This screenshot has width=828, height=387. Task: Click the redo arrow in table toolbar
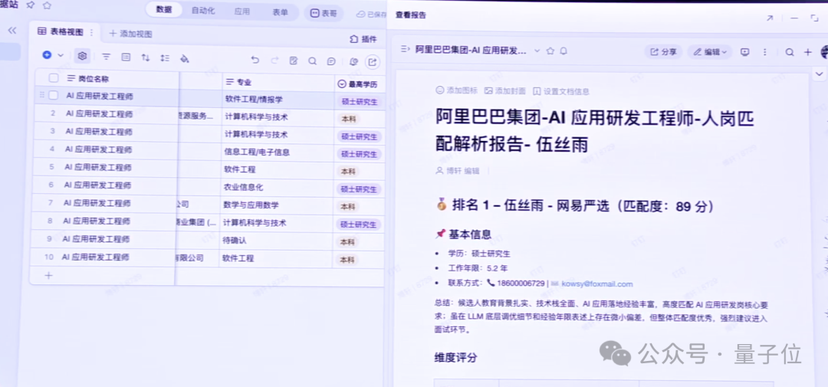tap(274, 61)
